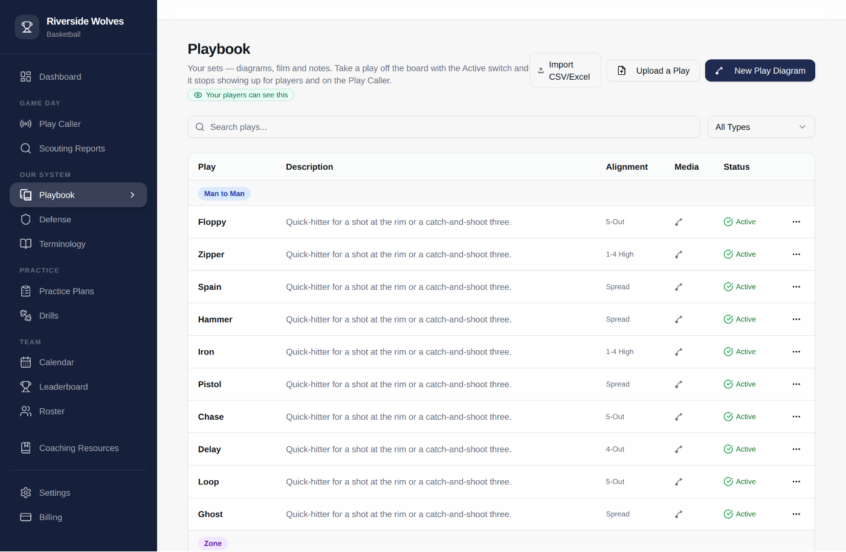Open the Chase play diagram icon
This screenshot has height=552, width=846.
(x=679, y=417)
